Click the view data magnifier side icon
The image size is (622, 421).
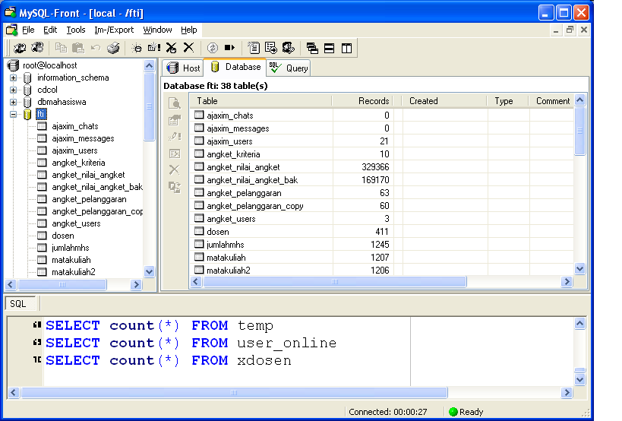175,103
